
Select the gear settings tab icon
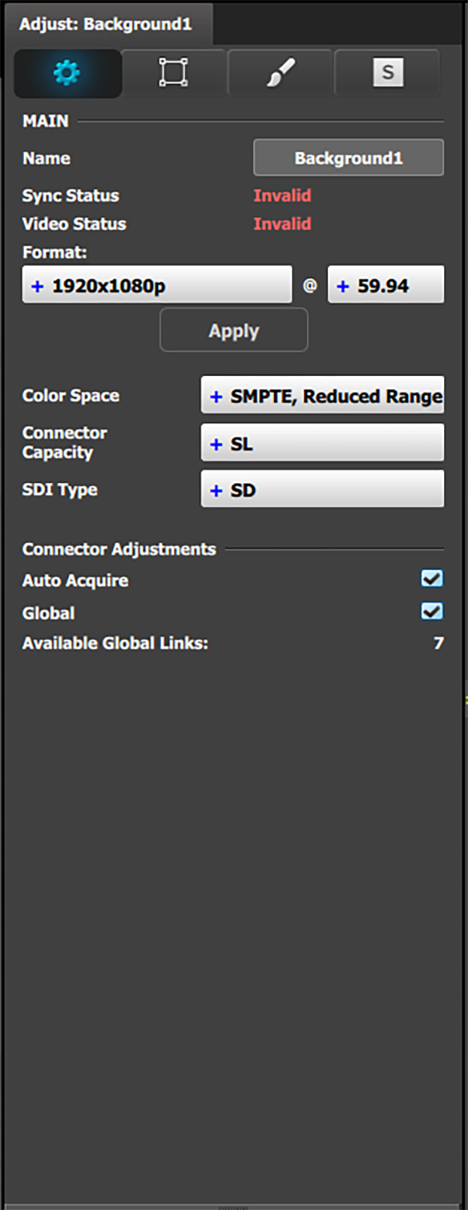(68, 73)
